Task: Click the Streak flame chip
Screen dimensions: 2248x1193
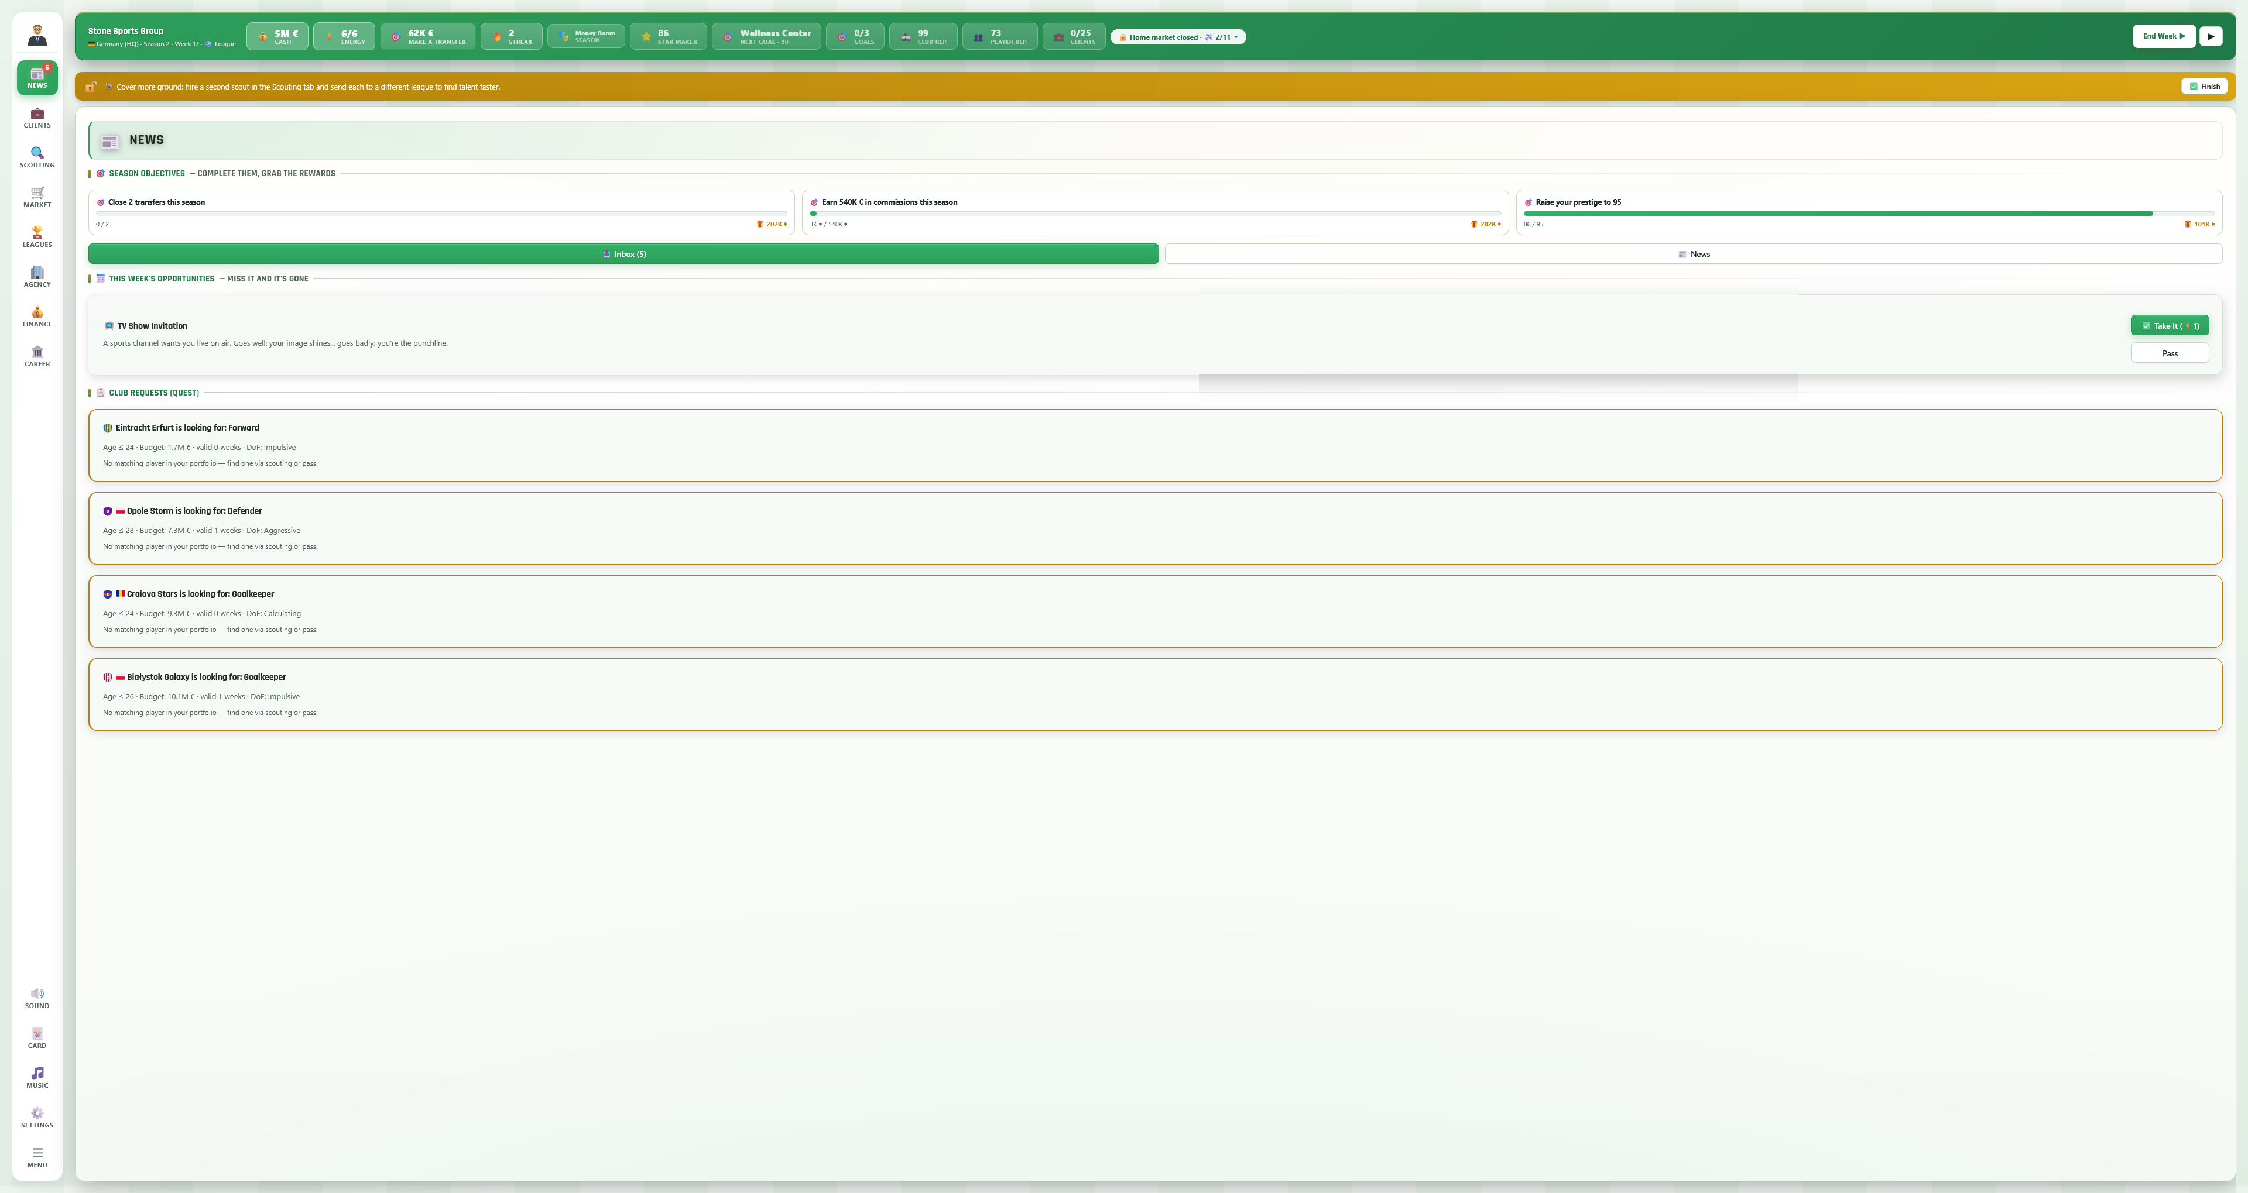Action: point(512,37)
